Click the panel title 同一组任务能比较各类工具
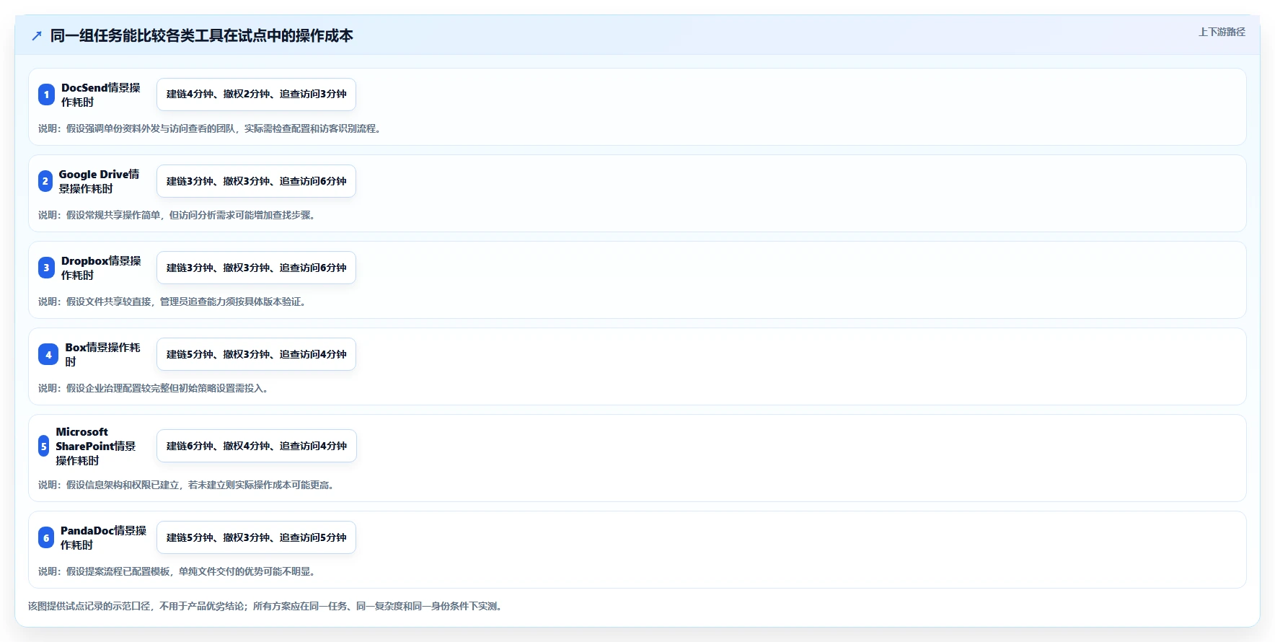Screen dimensions: 1275x642 tap(202, 36)
